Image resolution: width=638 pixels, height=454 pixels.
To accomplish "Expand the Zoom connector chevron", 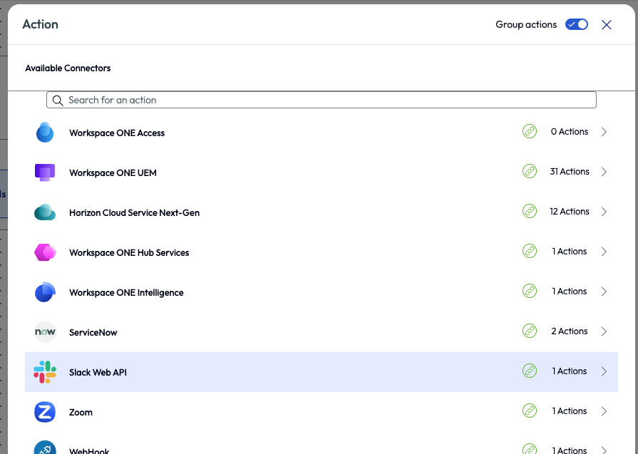I will [x=604, y=411].
